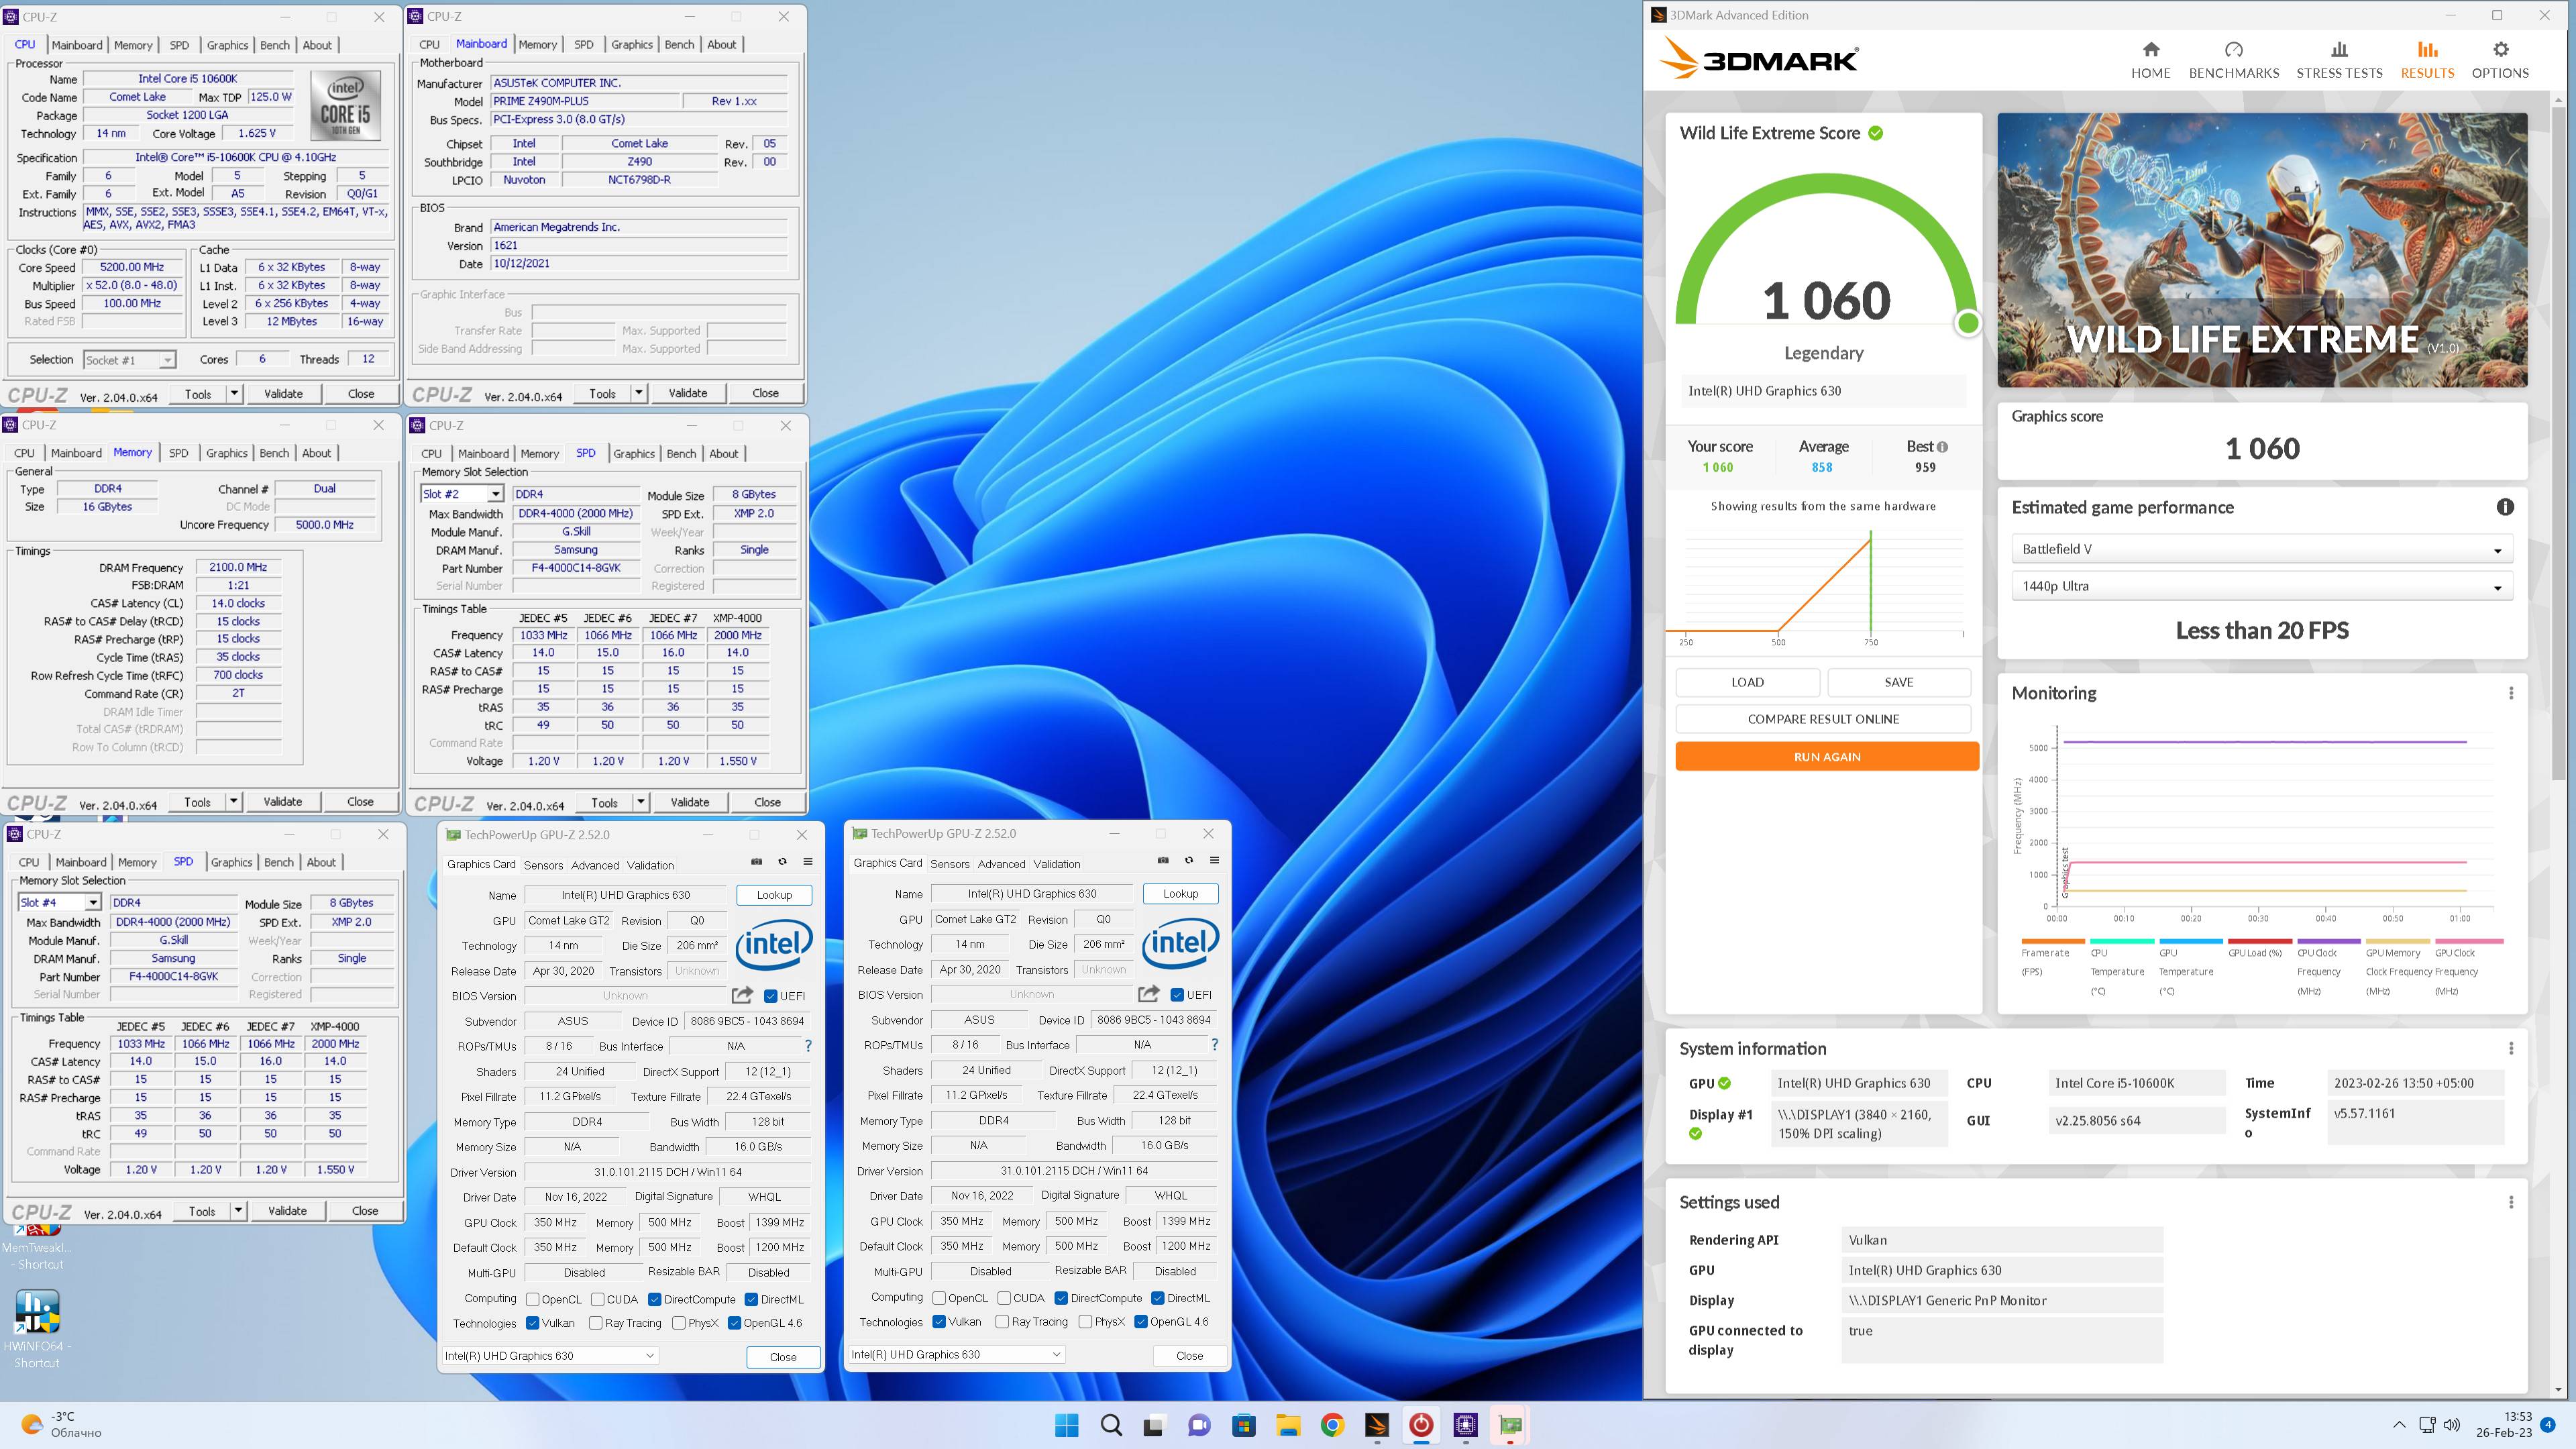Image resolution: width=2576 pixels, height=1449 pixels.
Task: Toggle Ray Tracing checkbox in right GPU-Z
Action: pyautogui.click(x=1002, y=1321)
